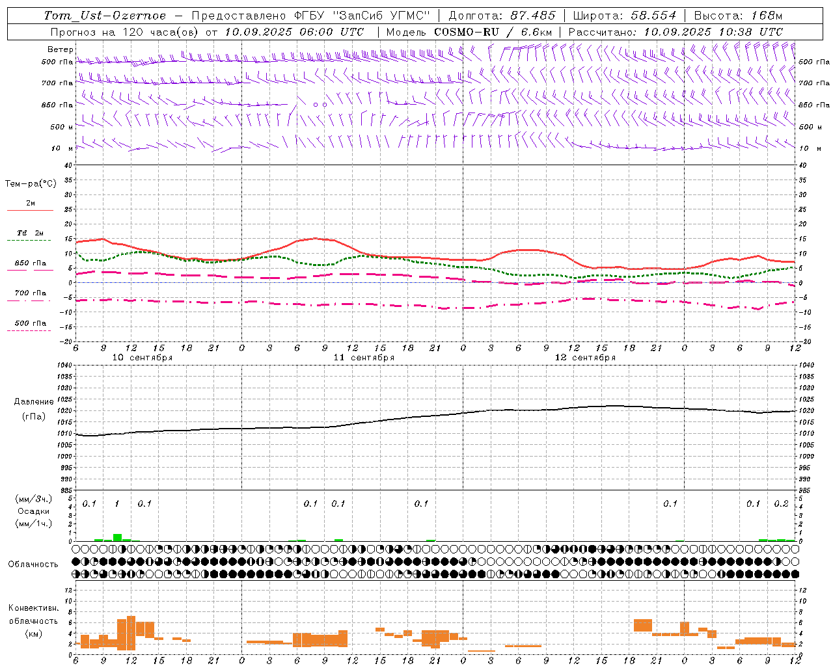Image resolution: width=833 pixels, height=666 pixels.
Task: Click the Широта: 58.554 value
Action: pyautogui.click(x=625, y=16)
